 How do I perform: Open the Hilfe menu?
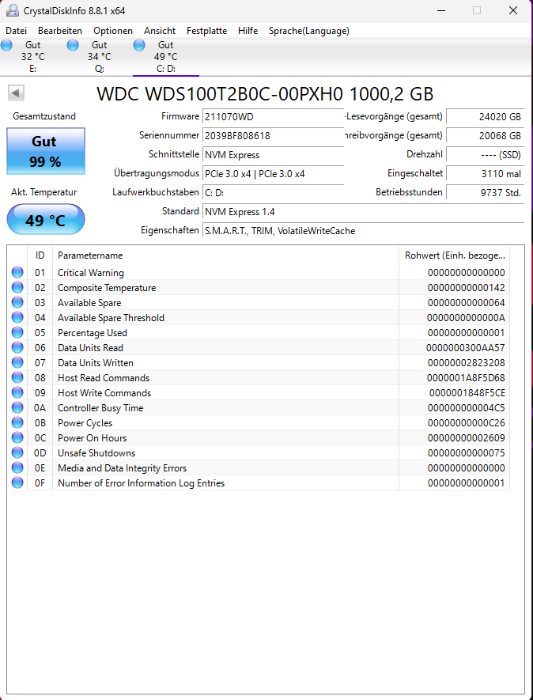[x=248, y=31]
